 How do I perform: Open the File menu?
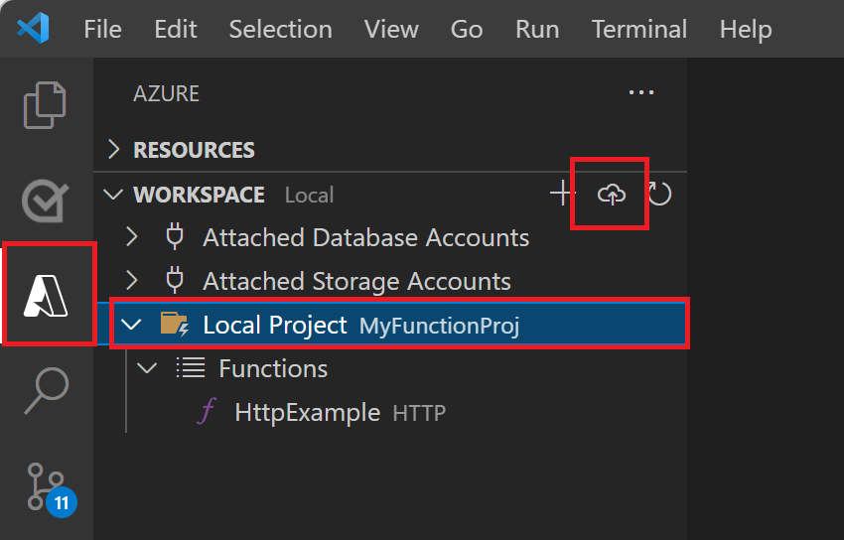pos(102,29)
